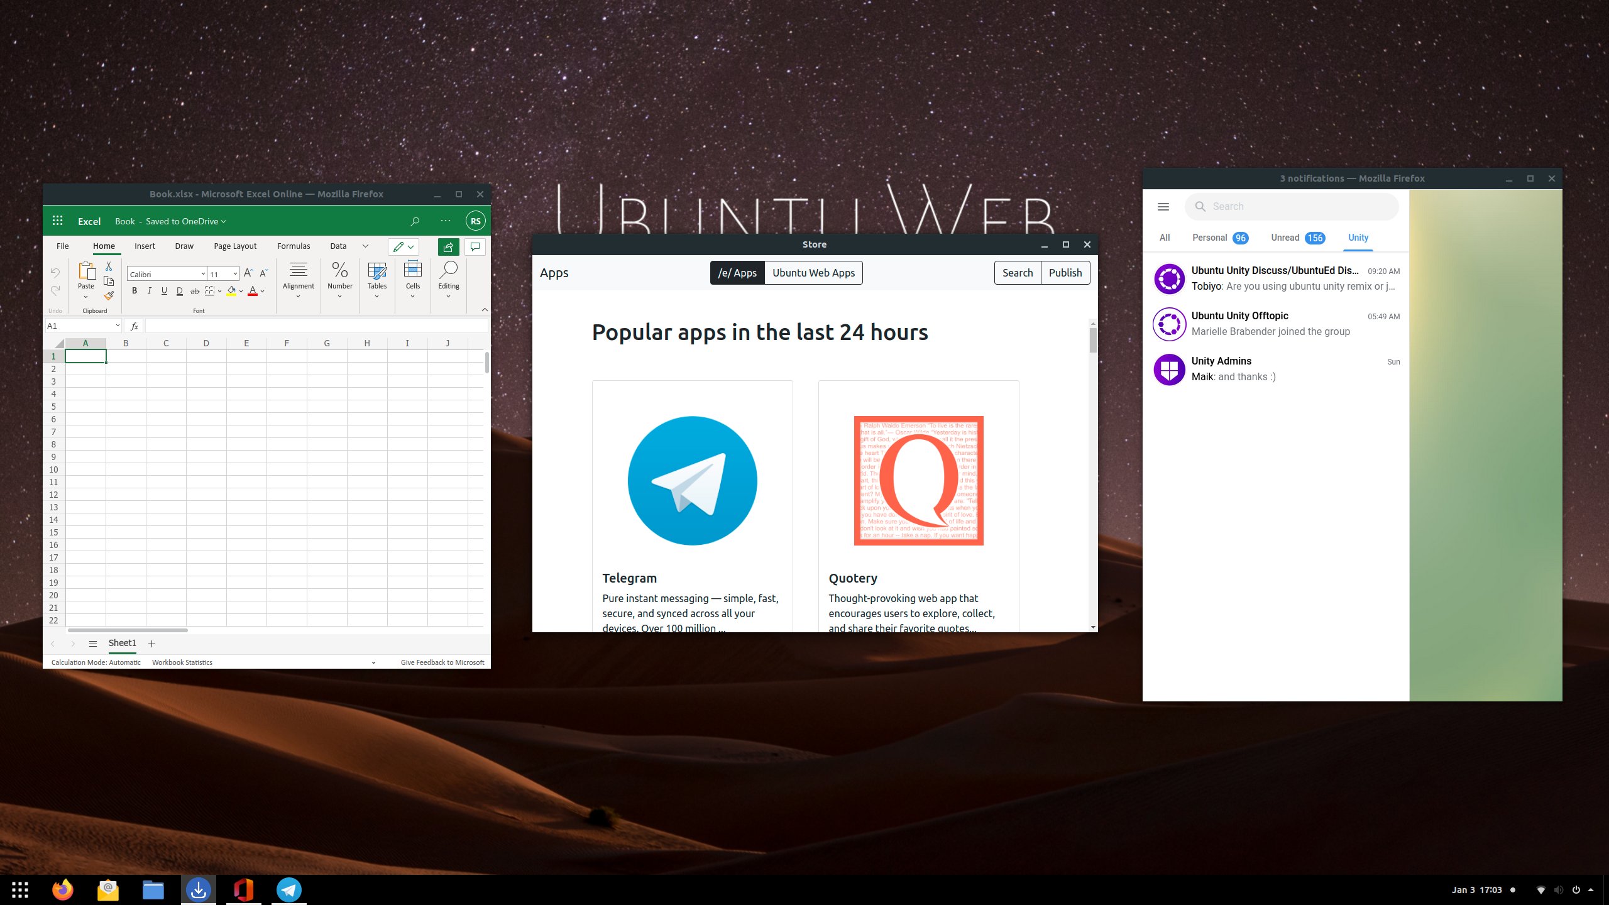This screenshot has width=1609, height=905.
Task: Click the Increase Font Size icon
Action: coord(248,273)
